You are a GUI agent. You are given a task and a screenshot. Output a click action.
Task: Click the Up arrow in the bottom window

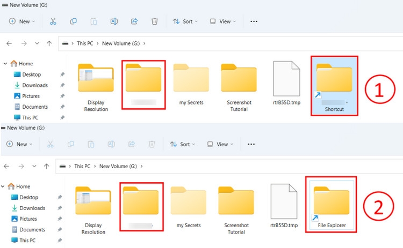47,167
